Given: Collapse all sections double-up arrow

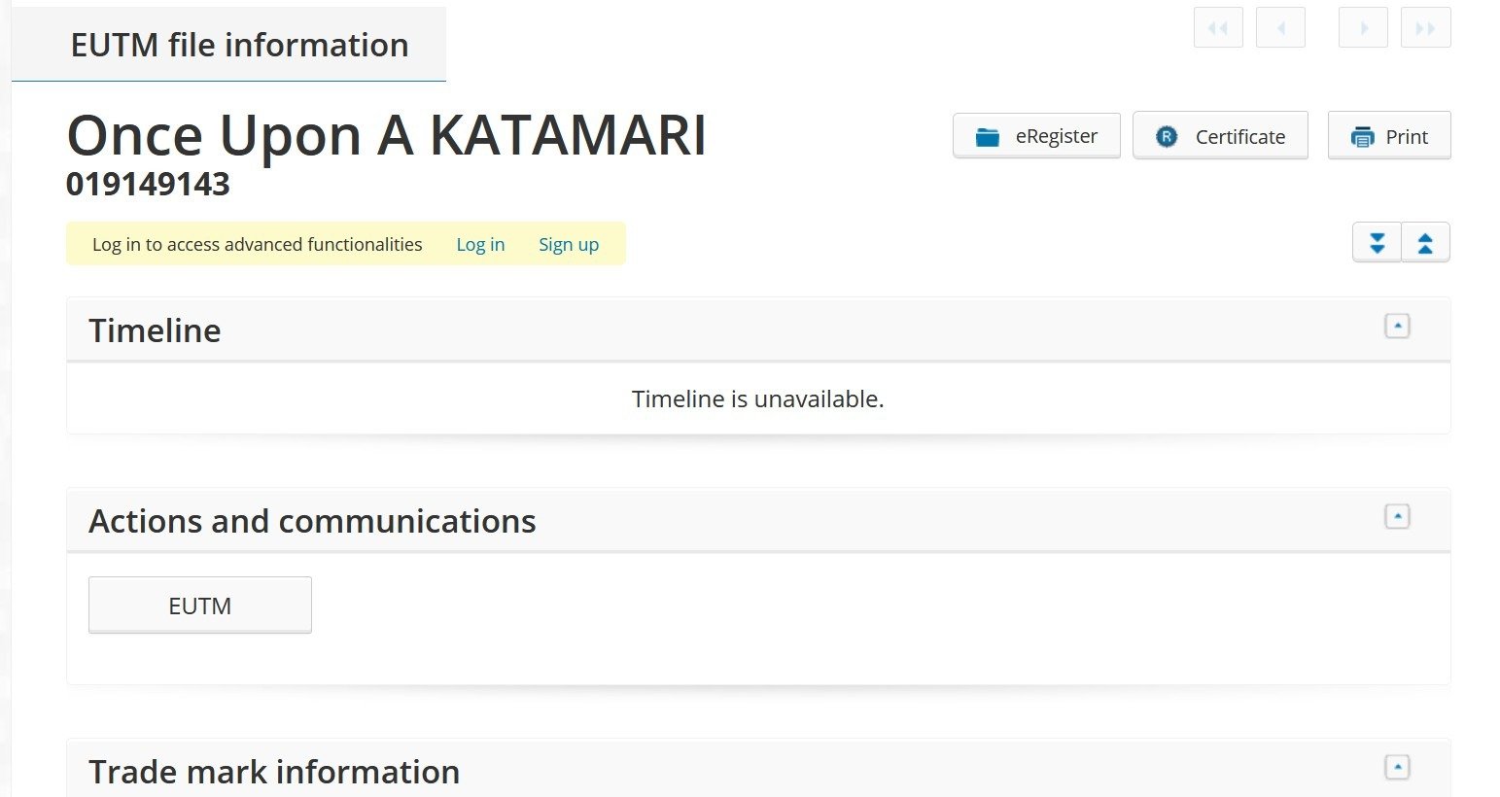Looking at the screenshot, I should pos(1425,243).
